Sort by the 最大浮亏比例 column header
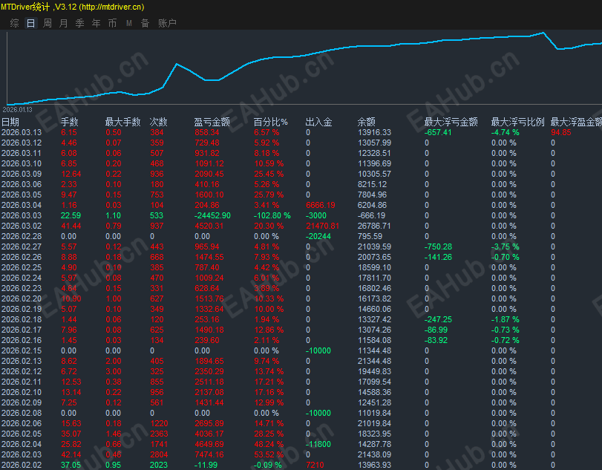Screen dimensions: 602x470 point(518,122)
